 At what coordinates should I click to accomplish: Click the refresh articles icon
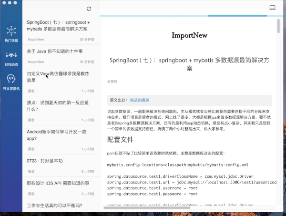click(x=89, y=9)
